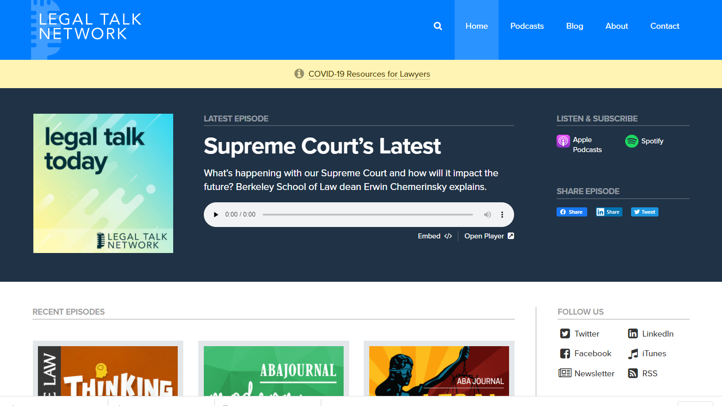The width and height of the screenshot is (722, 406).
Task: Open the ABA Journal Legal Rebels thumbnail
Action: point(439,371)
